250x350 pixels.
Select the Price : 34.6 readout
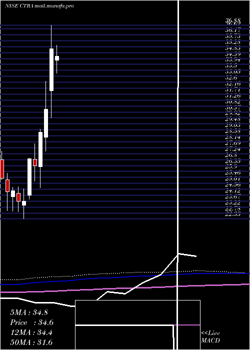coord(32,322)
